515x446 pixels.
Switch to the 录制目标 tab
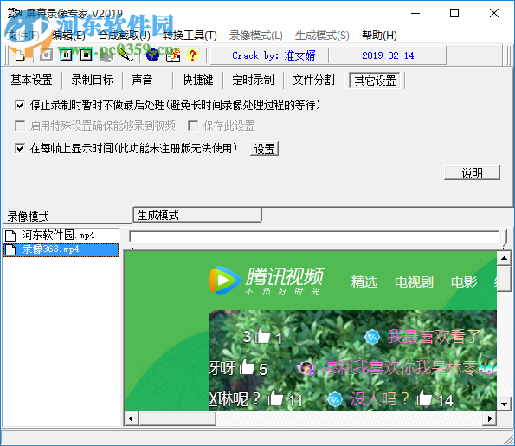click(x=93, y=81)
